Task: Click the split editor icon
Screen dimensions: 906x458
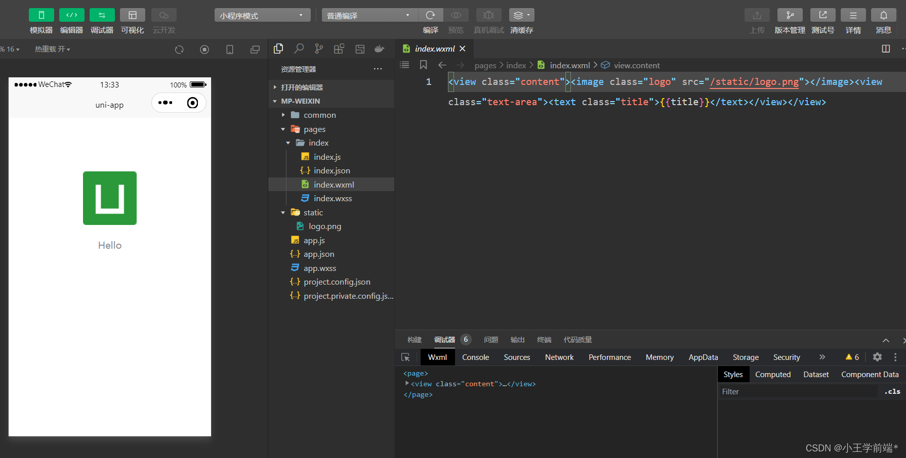Action: (886, 49)
